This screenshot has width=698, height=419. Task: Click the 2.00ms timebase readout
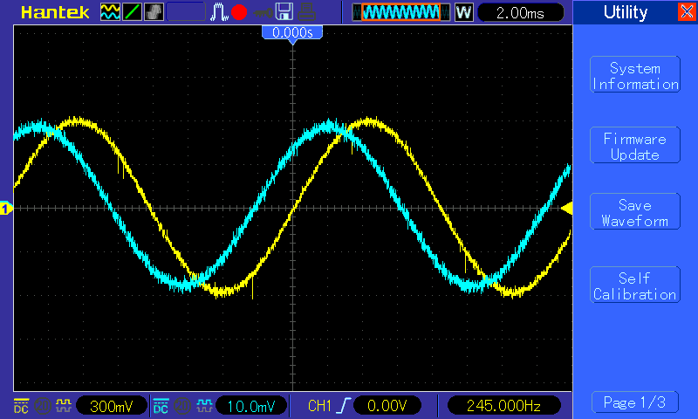coord(520,12)
